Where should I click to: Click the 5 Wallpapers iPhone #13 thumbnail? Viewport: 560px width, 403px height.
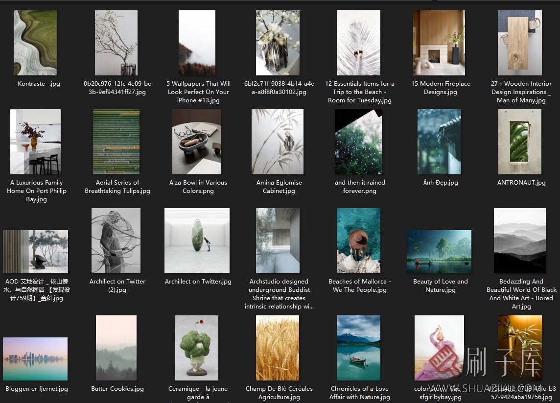click(x=197, y=43)
